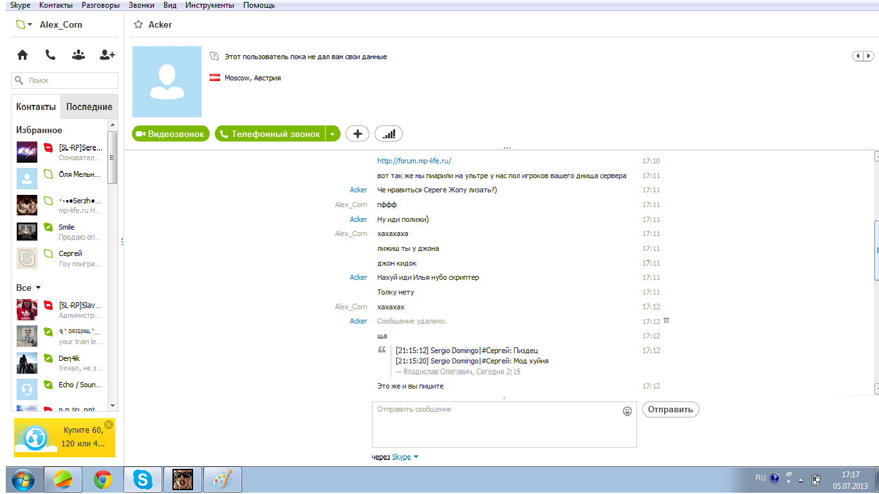Open the Windows Start menu orb
This screenshot has width=879, height=494.
pos(23,479)
